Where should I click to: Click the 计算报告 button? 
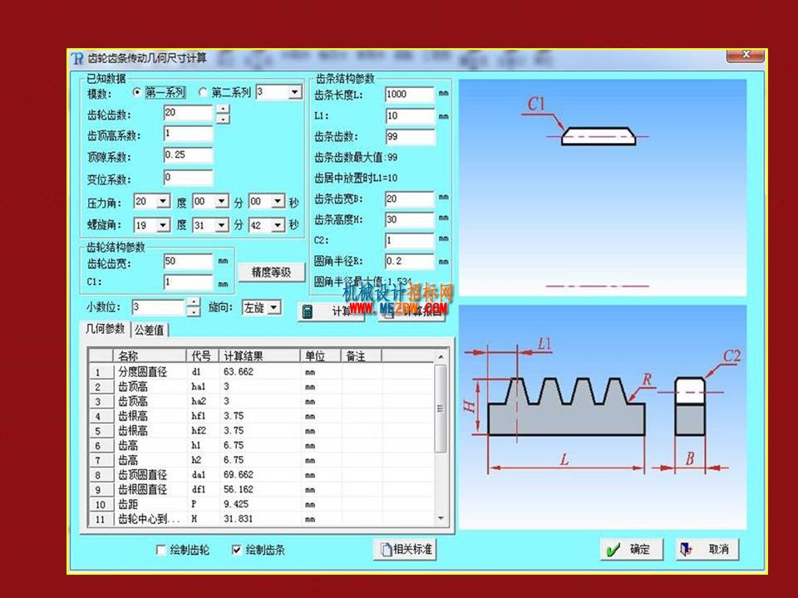coord(411,311)
